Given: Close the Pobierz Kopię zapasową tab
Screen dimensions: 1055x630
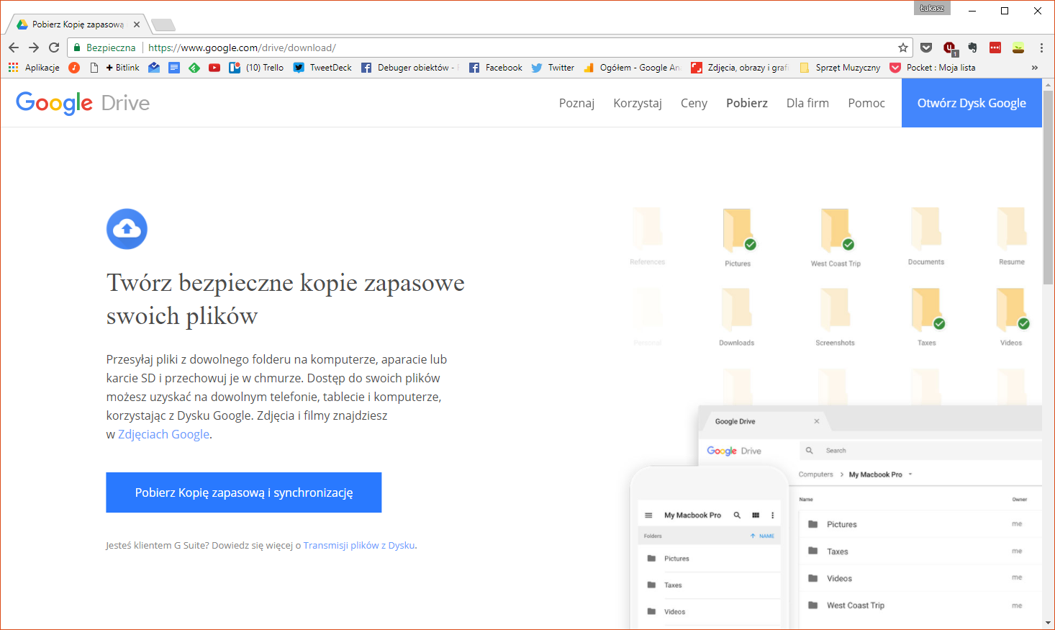Looking at the screenshot, I should [x=137, y=24].
